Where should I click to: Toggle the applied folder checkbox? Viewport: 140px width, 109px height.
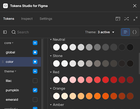(35, 108)
